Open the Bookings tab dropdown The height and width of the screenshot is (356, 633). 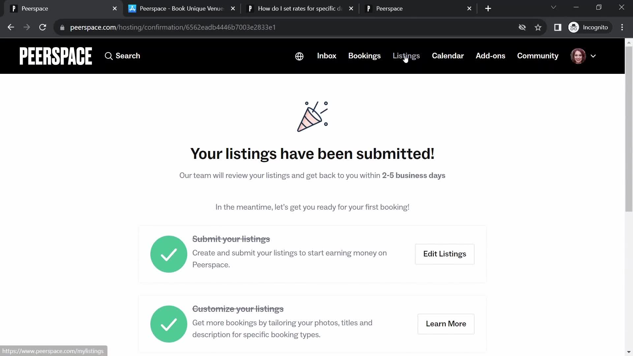[x=364, y=56]
